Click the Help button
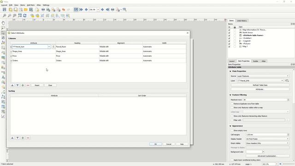This screenshot has height=166, width=295. click(x=182, y=144)
